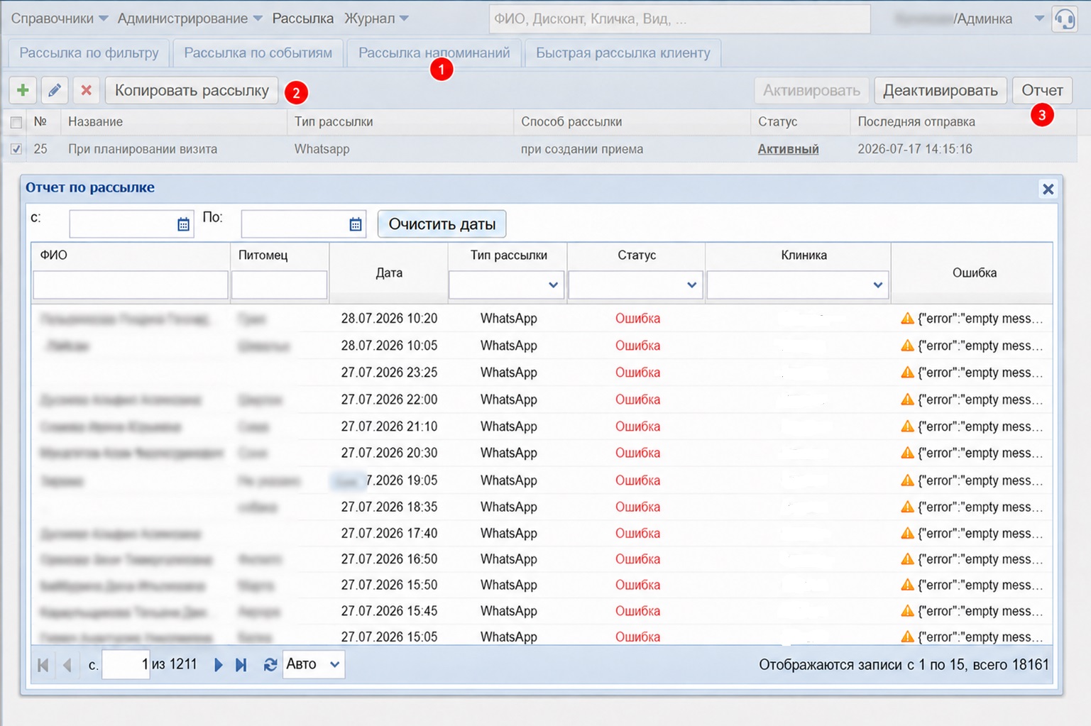The width and height of the screenshot is (1091, 726).
Task: Switch to Рассылка по фильтру tab
Action: [89, 53]
